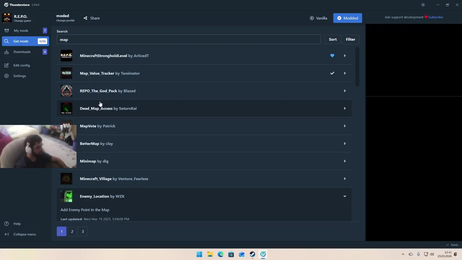Viewport: 462px width, 260px height.
Task: Click the taskbar clock showing 12:41
Action: [x=445, y=254]
